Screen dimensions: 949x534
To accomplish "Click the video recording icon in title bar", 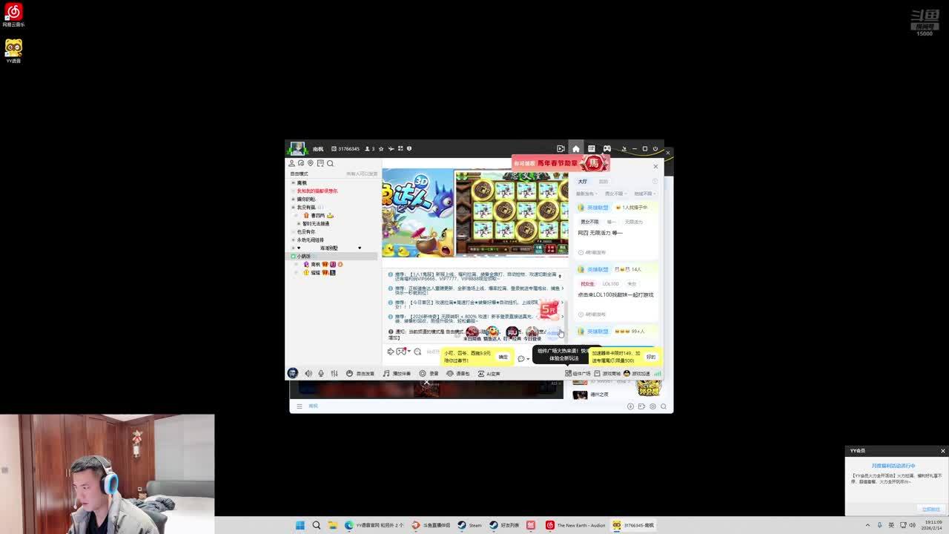I will pyautogui.click(x=561, y=148).
